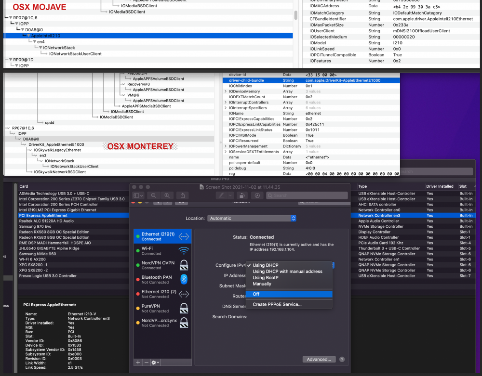Viewport: 482px width, 376px height.
Task: Select Network Controller en1 type cell
Action: point(379,259)
